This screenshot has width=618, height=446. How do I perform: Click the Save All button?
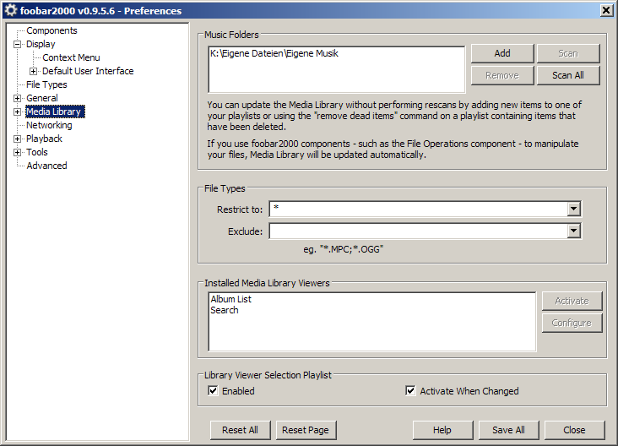(508, 430)
